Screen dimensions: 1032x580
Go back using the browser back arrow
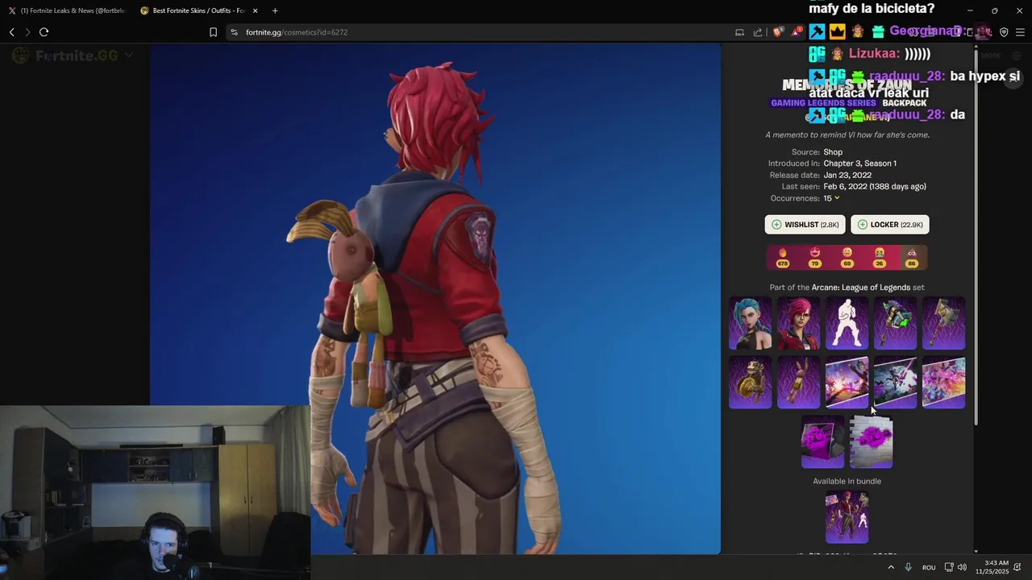coord(12,32)
